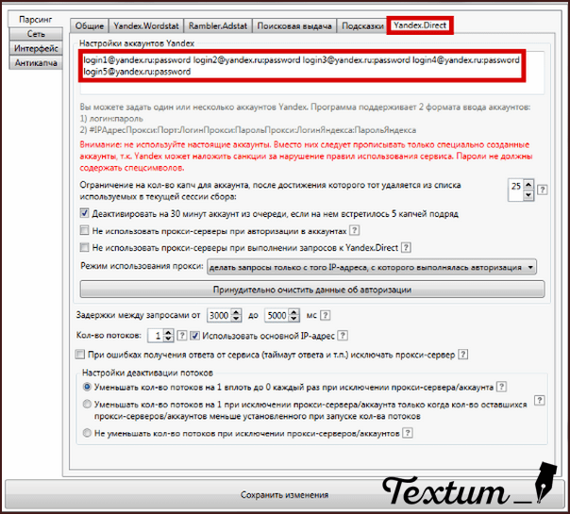The height and width of the screenshot is (514, 570).
Task: Show help for thread count setting
Action: coord(182,336)
